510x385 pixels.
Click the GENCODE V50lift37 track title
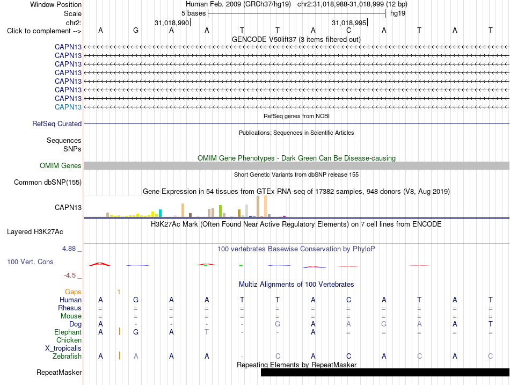coord(296,39)
